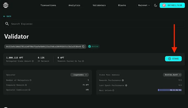Image resolution: width=188 pixels, height=108 pixels.
Task: Click info icon next to Delegated Stake Amount
Action: point(33,61)
